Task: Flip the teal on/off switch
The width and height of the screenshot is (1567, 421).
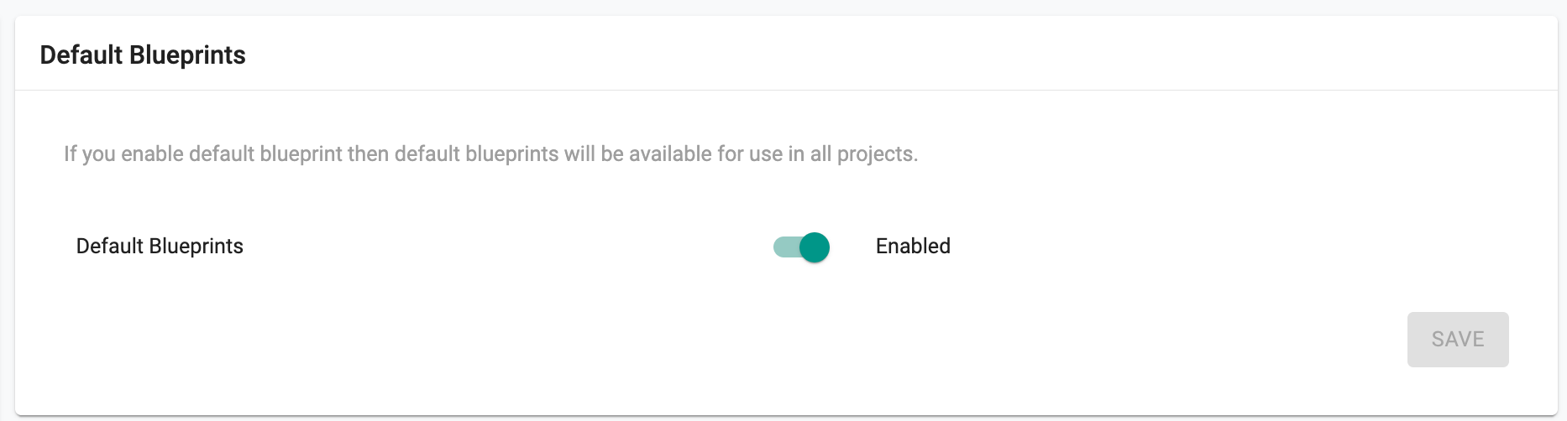Action: pos(801,247)
